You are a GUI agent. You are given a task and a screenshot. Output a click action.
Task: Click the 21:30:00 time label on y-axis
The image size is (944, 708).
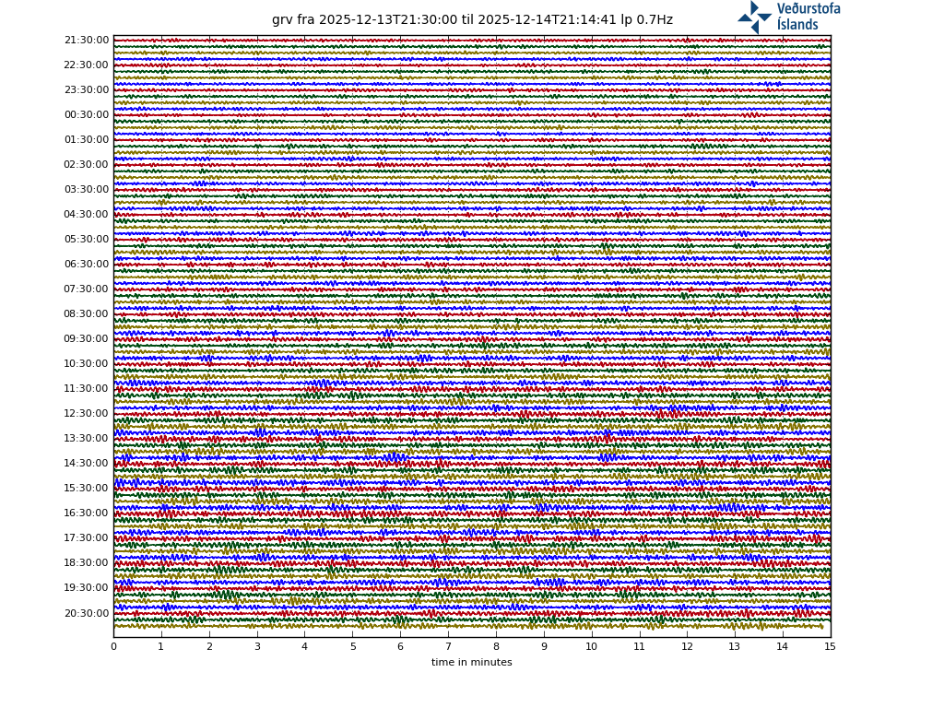tap(87, 41)
